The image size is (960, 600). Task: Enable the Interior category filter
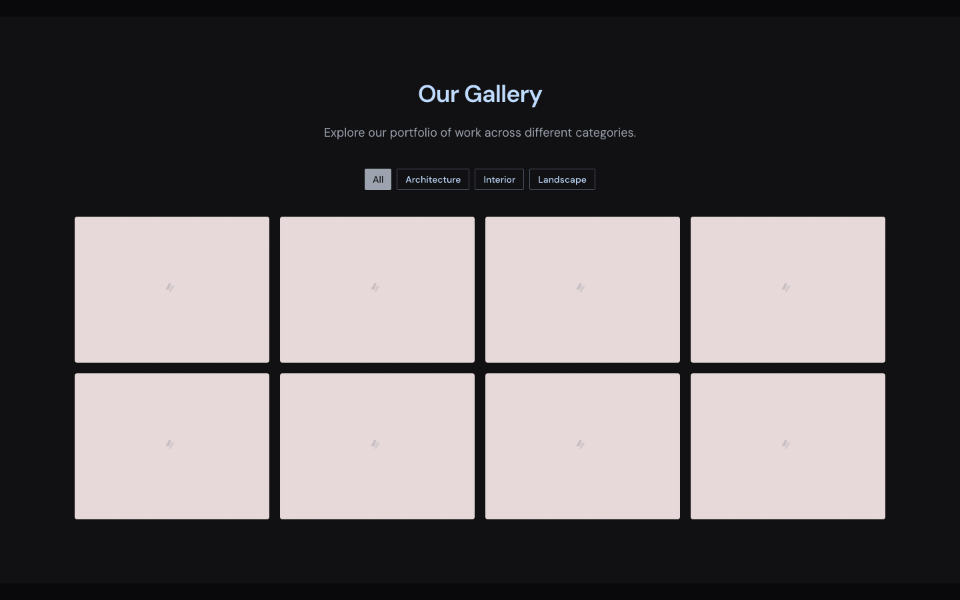499,179
